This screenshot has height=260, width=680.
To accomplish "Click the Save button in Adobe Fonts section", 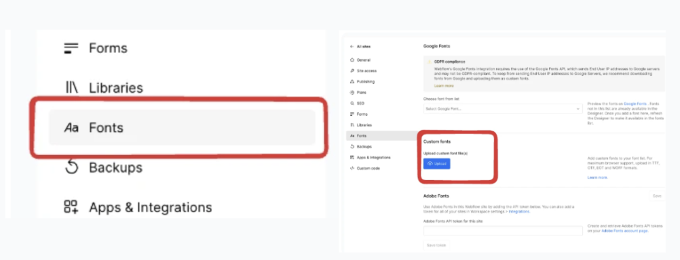I will click(657, 196).
